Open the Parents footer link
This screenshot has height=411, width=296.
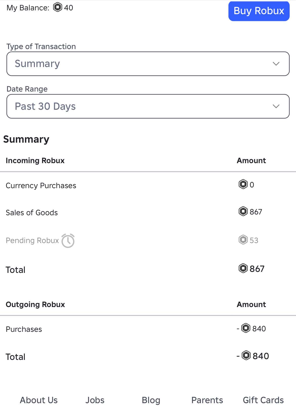[x=207, y=400]
